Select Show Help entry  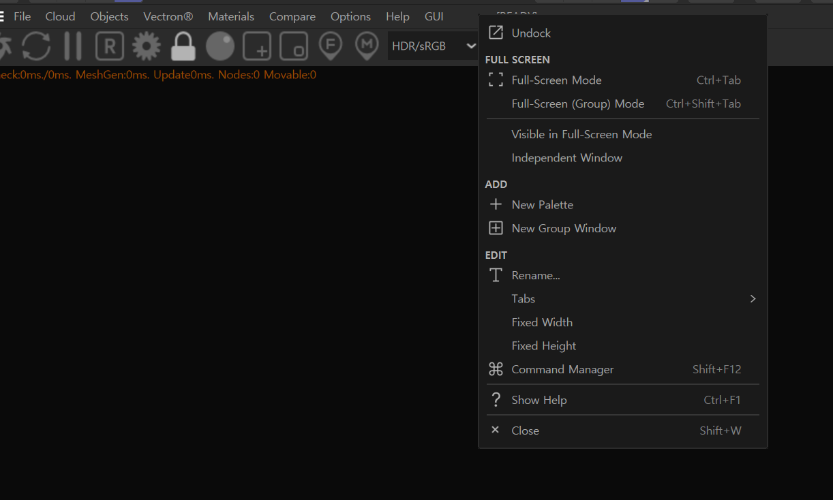tap(623, 400)
